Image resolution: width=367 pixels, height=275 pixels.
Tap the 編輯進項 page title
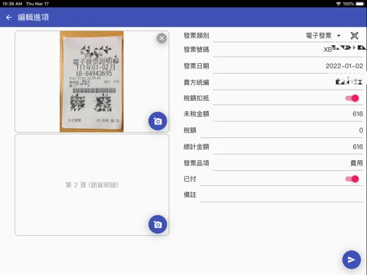pyautogui.click(x=33, y=17)
